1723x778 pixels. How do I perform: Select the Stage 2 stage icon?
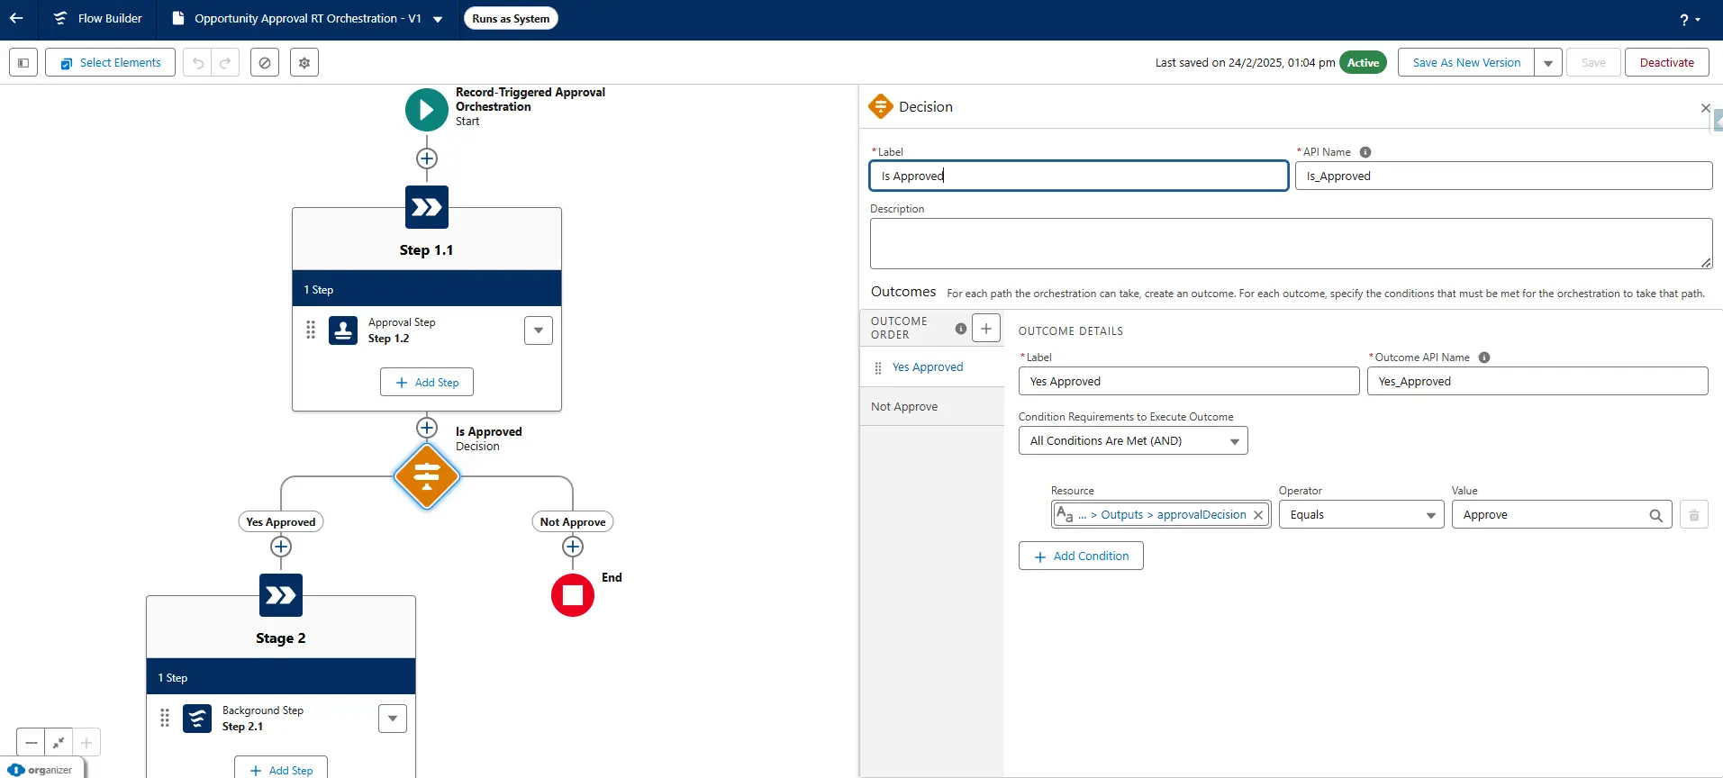pyautogui.click(x=281, y=595)
